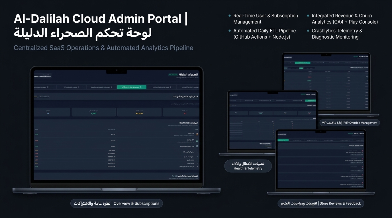Click the Automated Daily ETL Pipeline bullet text

[x=265, y=34]
